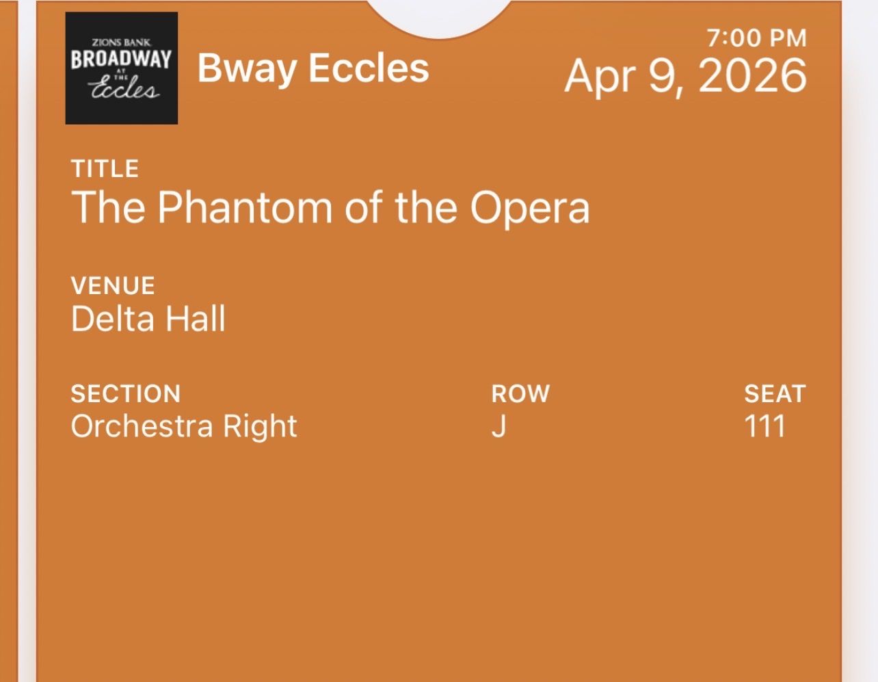The image size is (878, 682).
Task: Tap seat number 111
Action: 764,426
